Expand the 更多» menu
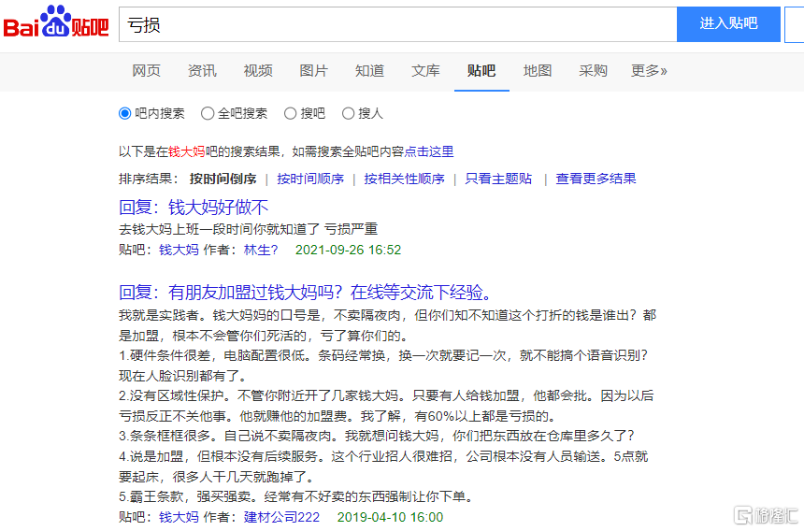 click(649, 71)
